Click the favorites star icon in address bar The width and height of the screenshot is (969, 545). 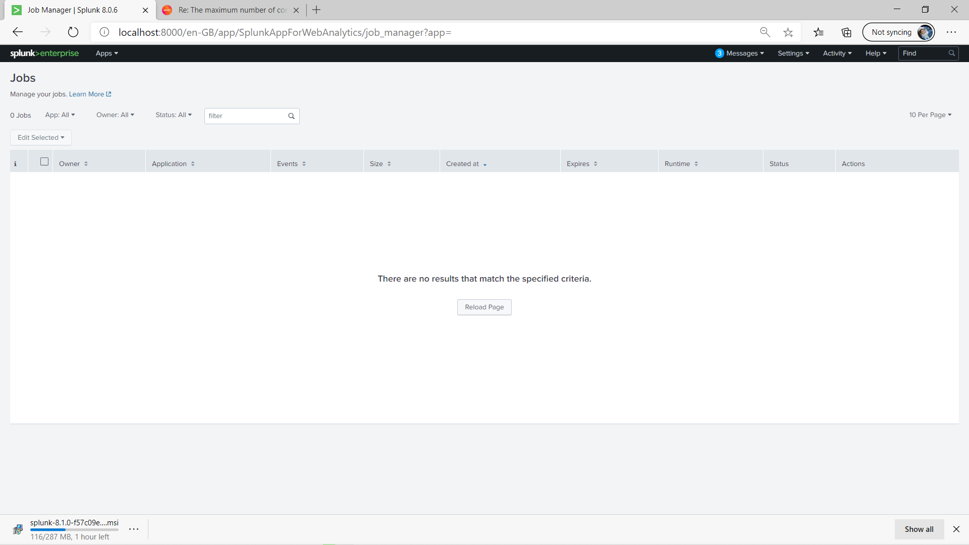(788, 32)
